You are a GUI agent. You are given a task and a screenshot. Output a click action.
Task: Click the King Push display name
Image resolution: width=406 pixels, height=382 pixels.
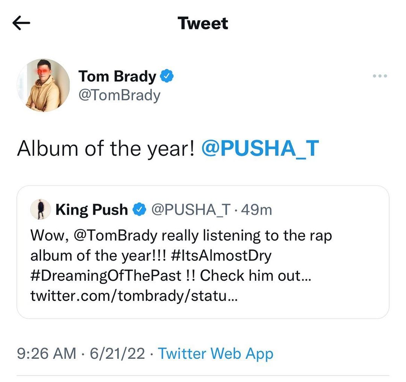click(92, 210)
